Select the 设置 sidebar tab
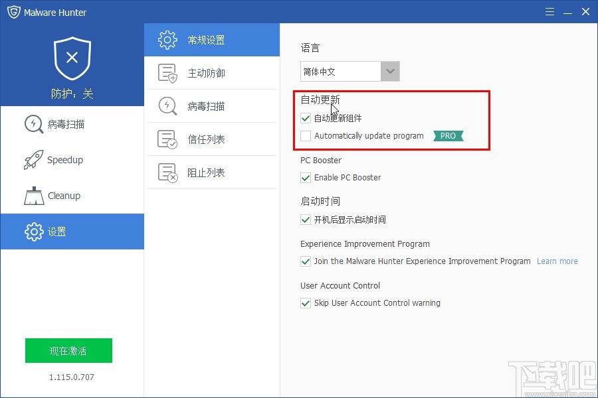The height and width of the screenshot is (398, 598). [x=53, y=232]
